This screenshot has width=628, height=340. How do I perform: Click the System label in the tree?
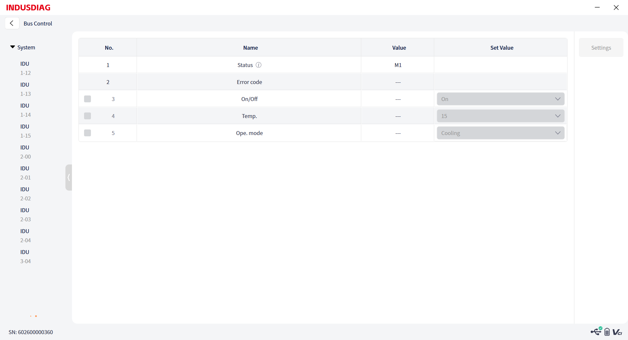pyautogui.click(x=26, y=47)
